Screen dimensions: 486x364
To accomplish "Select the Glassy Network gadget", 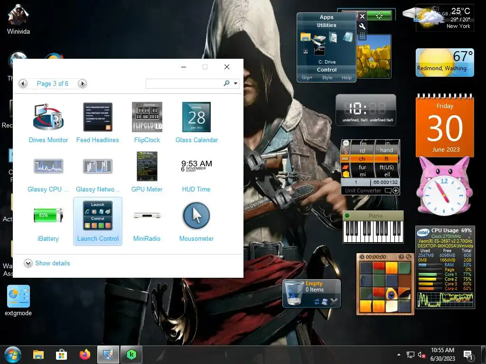I will [x=98, y=172].
